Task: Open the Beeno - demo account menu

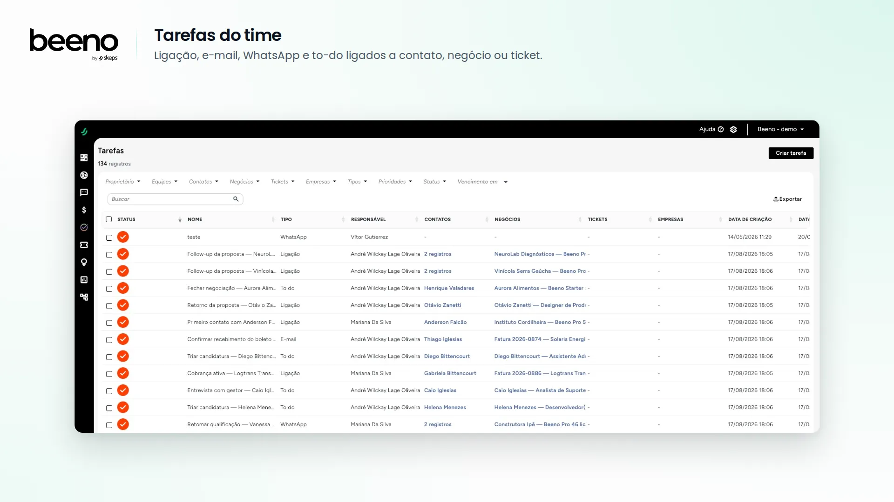Action: [x=781, y=129]
